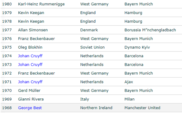The height and width of the screenshot is (113, 182).
Task: Select the 1976 Franz Beckenbauer cell
Action: [x=36, y=39]
